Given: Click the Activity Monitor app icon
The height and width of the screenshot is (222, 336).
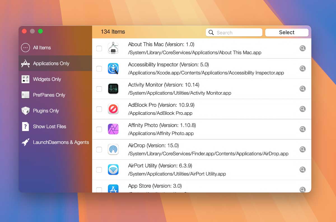Looking at the screenshot, I should (113, 89).
